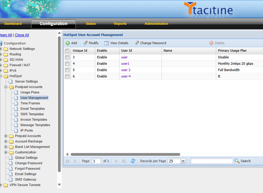Screen dimensions: 263x193
Task: Click Modify in the toolbar
Action: [91, 43]
